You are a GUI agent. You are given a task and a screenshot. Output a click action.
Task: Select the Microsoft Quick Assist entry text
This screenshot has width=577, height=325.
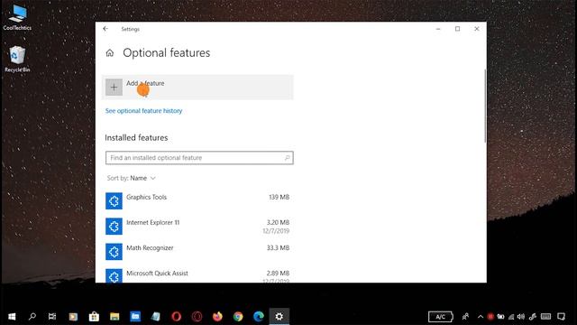(x=157, y=274)
